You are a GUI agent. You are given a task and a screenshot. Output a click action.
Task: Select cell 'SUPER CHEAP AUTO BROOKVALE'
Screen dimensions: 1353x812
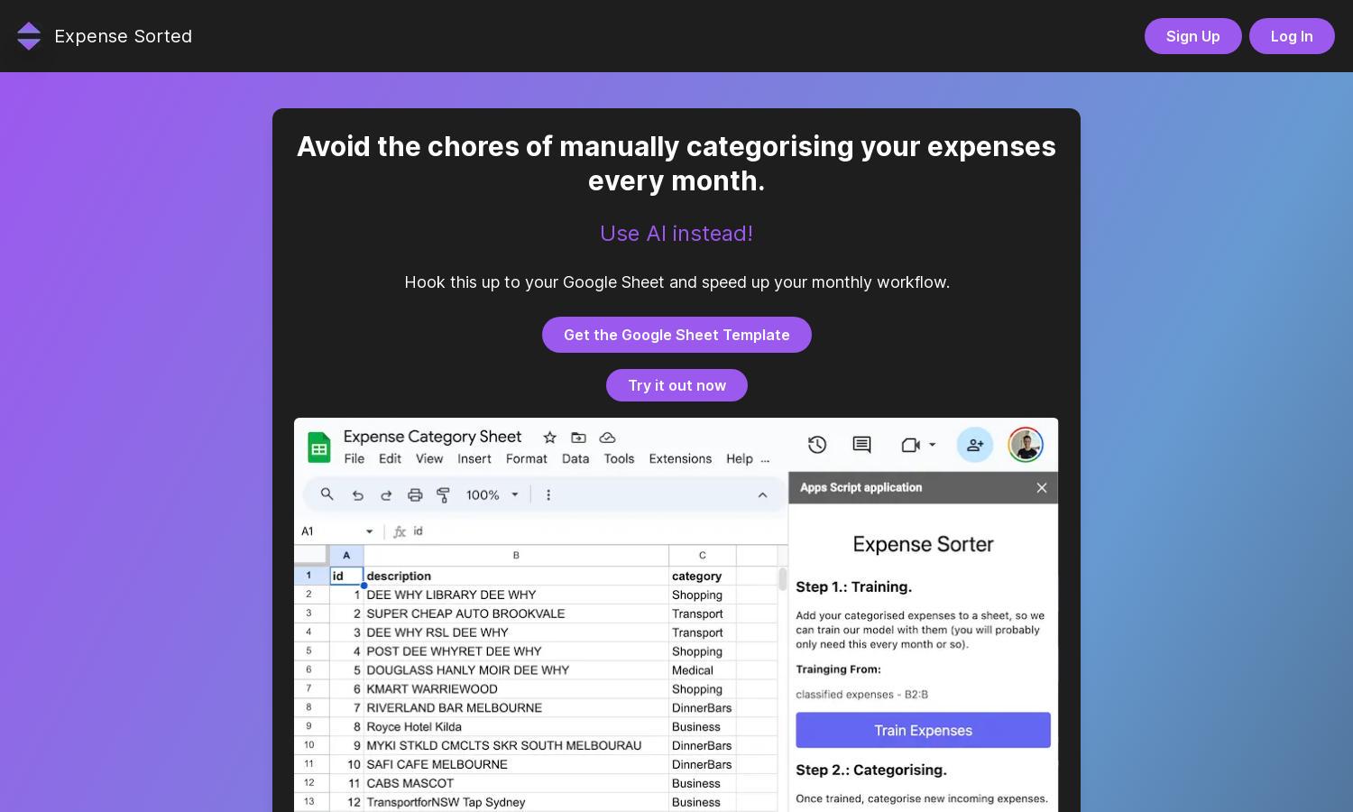[516, 614]
